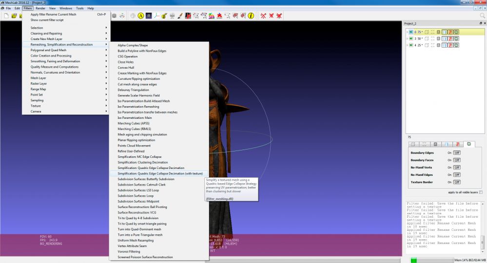Open the File menu

(x=8, y=8)
